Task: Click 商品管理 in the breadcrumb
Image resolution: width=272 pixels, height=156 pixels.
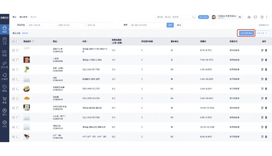Action: (24, 17)
